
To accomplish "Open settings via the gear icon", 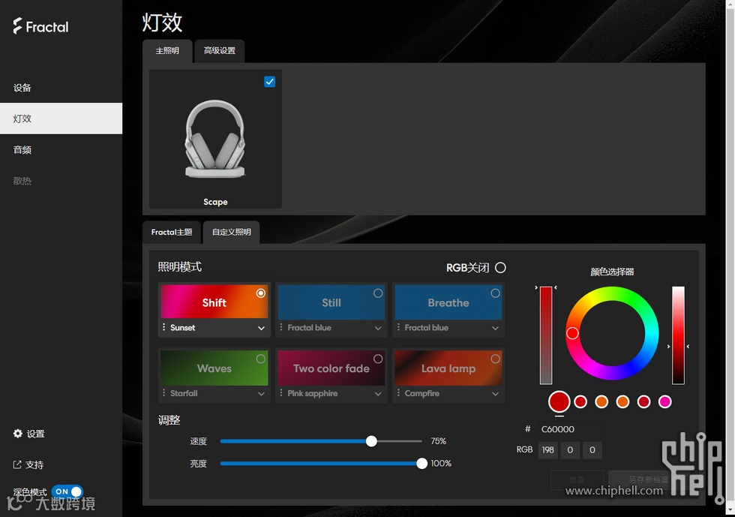I will pos(18,434).
